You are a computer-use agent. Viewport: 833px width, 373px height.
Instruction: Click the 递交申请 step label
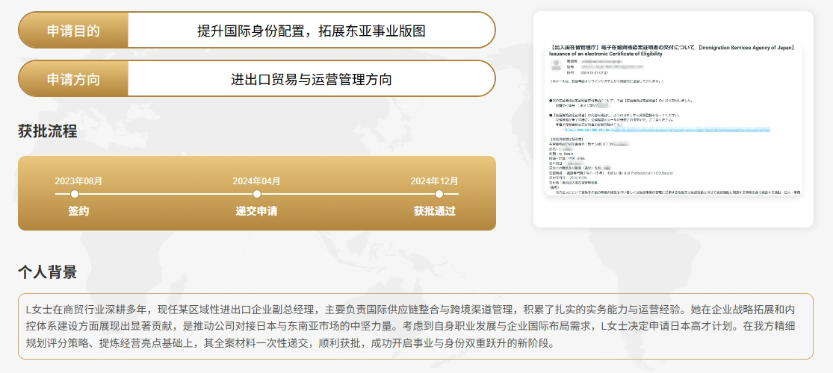coord(256,211)
